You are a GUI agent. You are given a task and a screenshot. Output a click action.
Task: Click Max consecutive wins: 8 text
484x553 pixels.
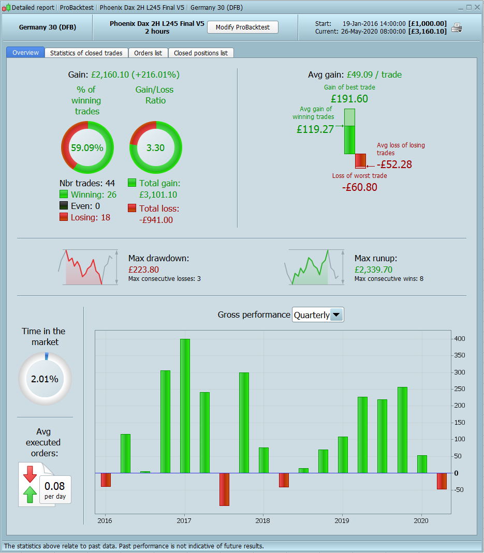point(389,279)
